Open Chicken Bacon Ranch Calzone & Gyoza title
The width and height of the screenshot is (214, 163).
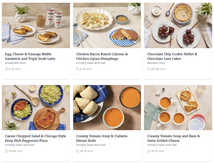(102, 56)
